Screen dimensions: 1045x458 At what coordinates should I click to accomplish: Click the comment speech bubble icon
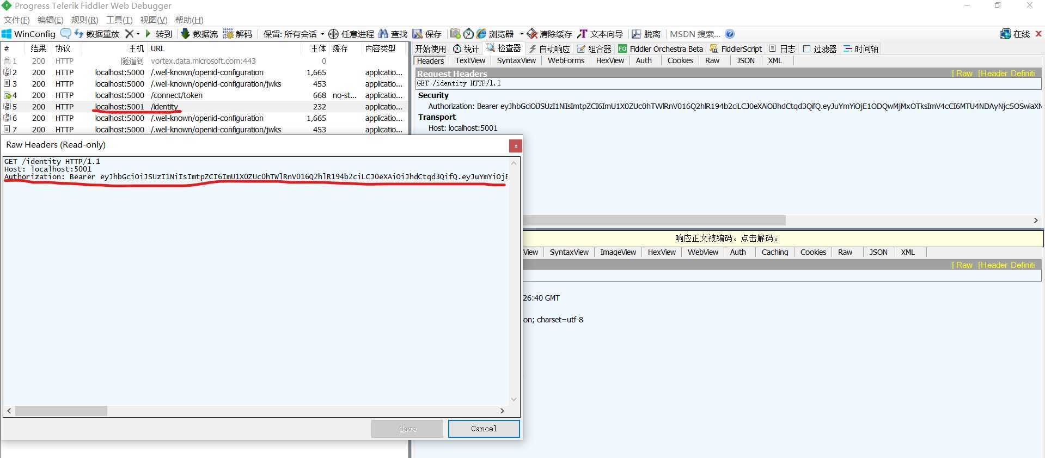click(66, 34)
